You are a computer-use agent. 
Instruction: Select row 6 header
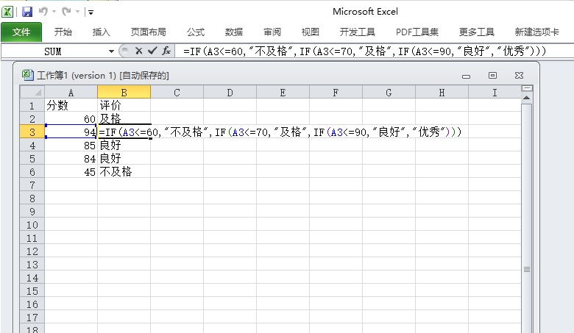click(32, 172)
